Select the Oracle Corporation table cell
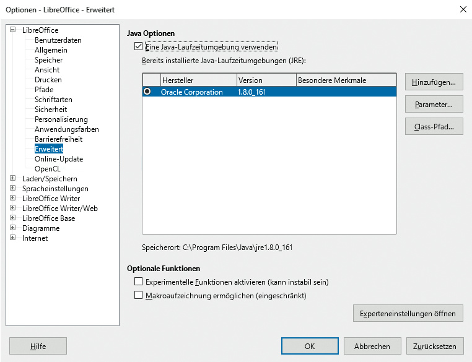 pyautogui.click(x=192, y=92)
